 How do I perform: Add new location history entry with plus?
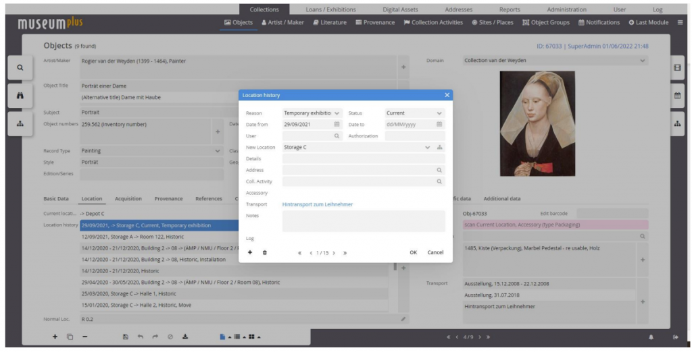[x=249, y=252]
